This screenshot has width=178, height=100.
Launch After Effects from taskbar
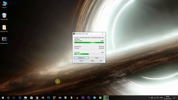pyautogui.click(x=83, y=97)
